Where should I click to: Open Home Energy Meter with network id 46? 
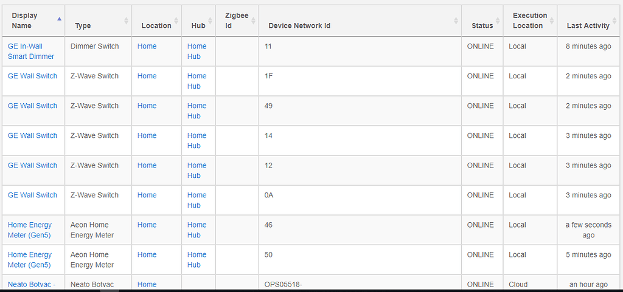coord(30,229)
